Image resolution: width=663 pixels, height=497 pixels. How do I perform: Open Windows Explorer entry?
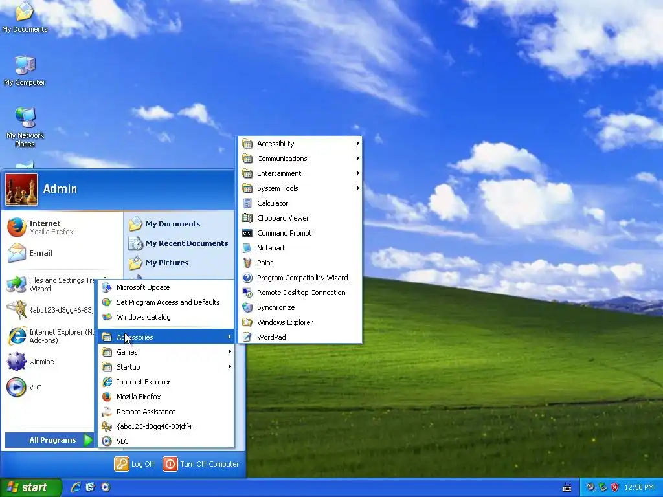300,322
